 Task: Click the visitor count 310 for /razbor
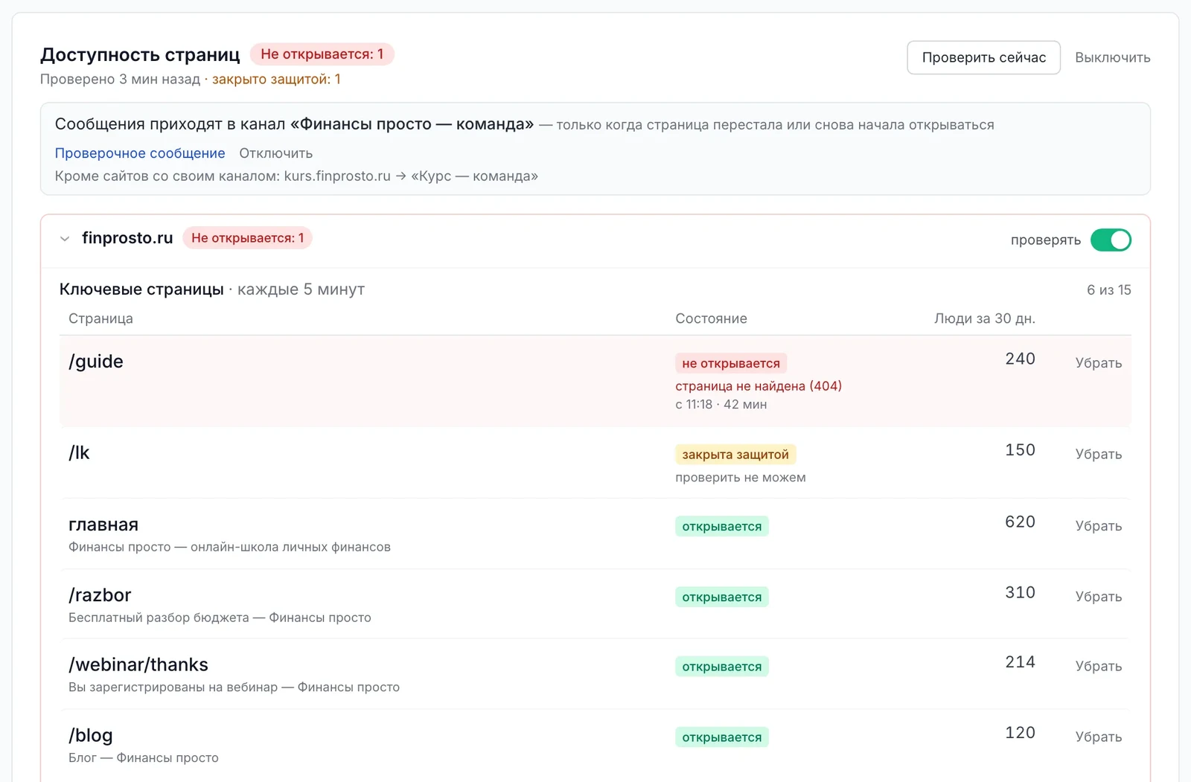[x=1020, y=592]
